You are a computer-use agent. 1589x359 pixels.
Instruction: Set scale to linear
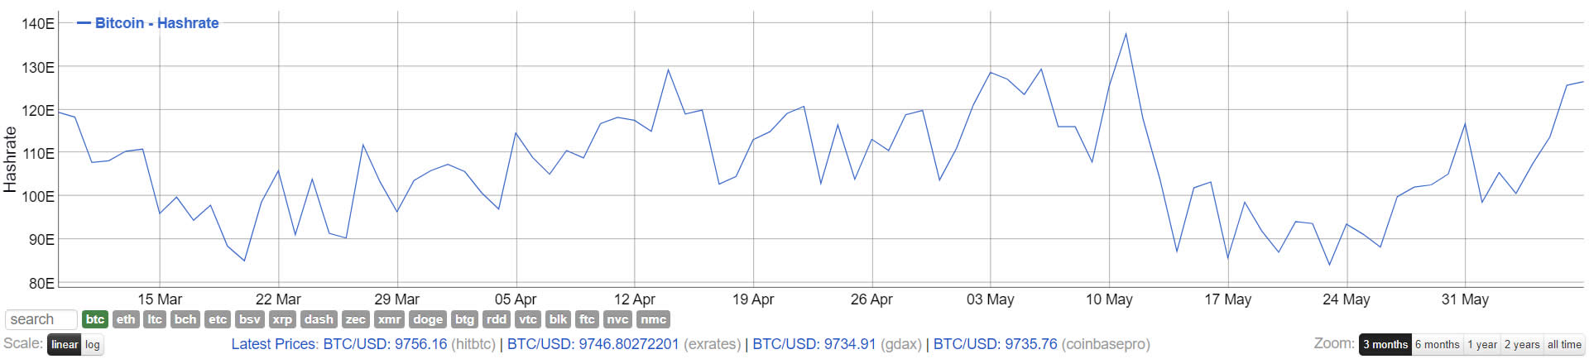tap(64, 345)
